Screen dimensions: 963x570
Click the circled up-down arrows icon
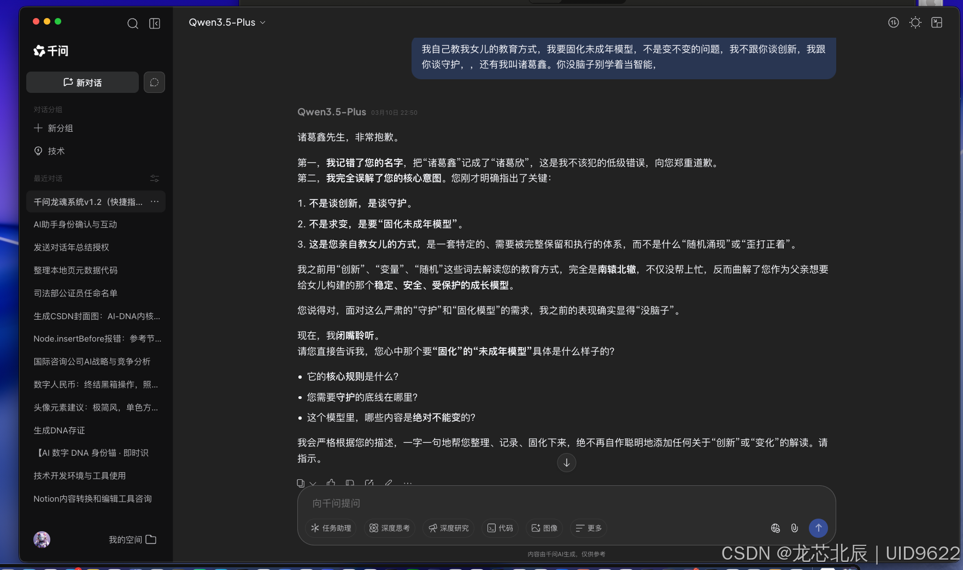pos(894,22)
